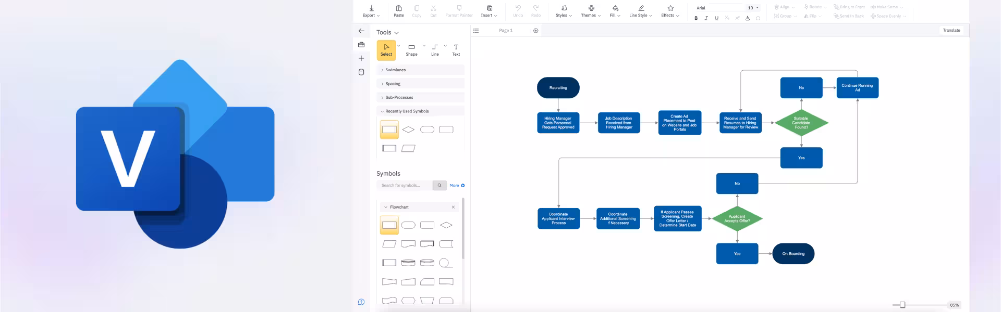
Task: Click the omega special character icon
Action: [758, 18]
